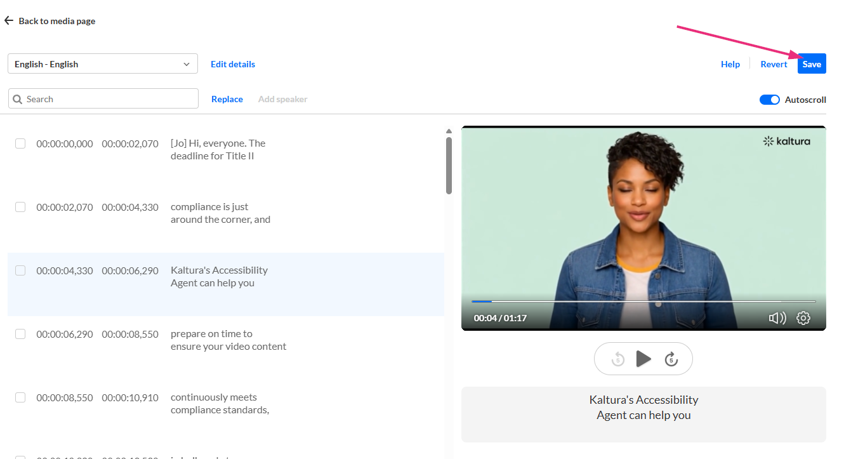Click the Add speaker button

(283, 99)
